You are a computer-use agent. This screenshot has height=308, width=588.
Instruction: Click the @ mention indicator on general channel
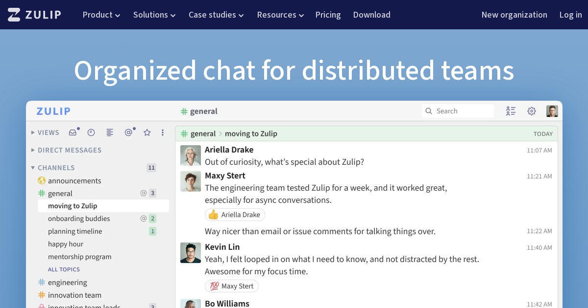(x=144, y=193)
